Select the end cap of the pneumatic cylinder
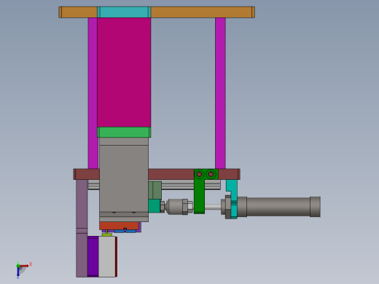This screenshot has width=379, height=284. click(316, 207)
